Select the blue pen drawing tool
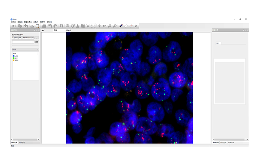 [121, 26]
